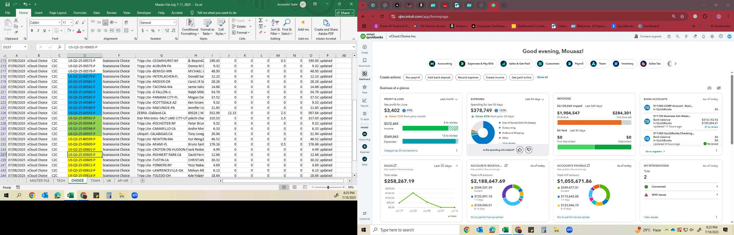Open the Calibri font name dropdown
Screen dimensions: 734x235
pos(60,22)
